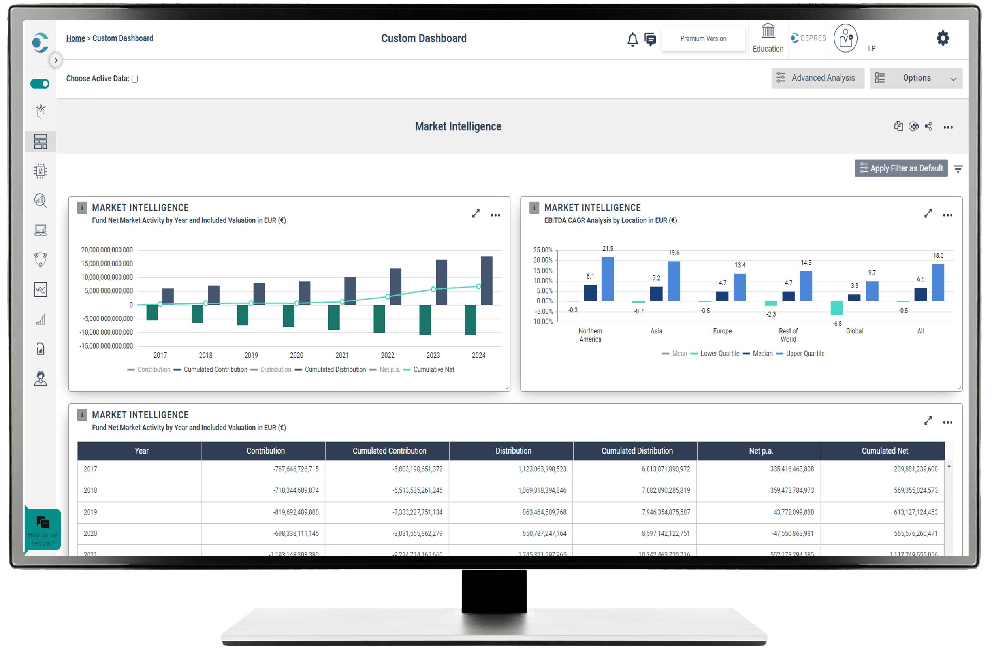
Task: Copy the Market Intelligence dashboard
Action: pyautogui.click(x=898, y=126)
